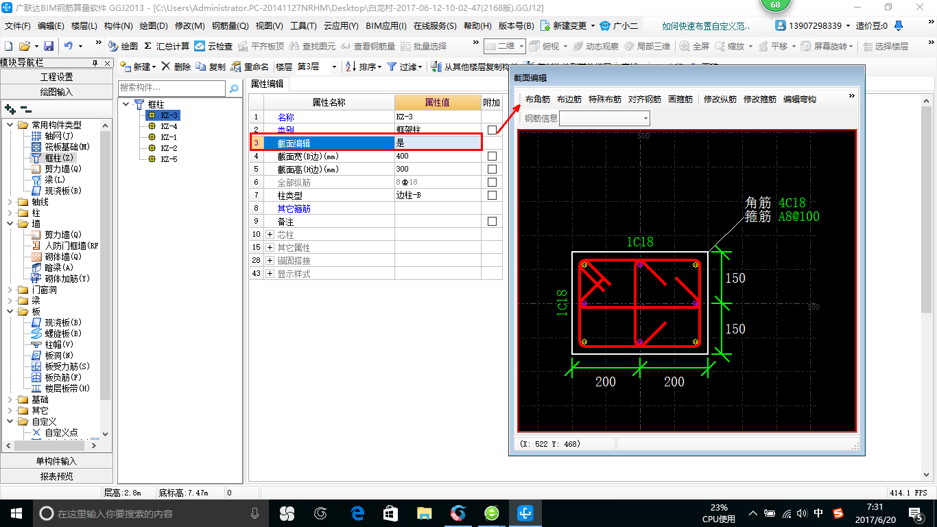
Task: Click the 搜索构件 search field
Action: pyautogui.click(x=172, y=88)
